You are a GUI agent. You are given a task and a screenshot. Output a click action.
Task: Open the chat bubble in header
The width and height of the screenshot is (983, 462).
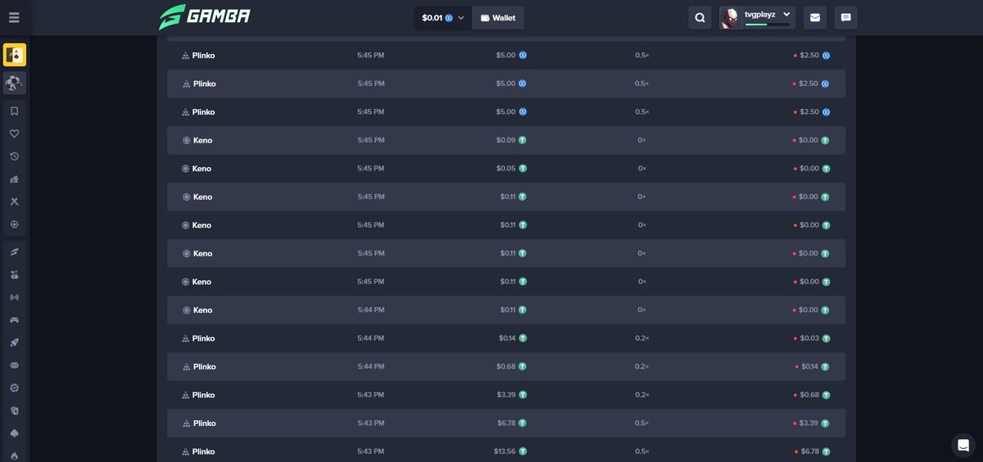pos(846,17)
